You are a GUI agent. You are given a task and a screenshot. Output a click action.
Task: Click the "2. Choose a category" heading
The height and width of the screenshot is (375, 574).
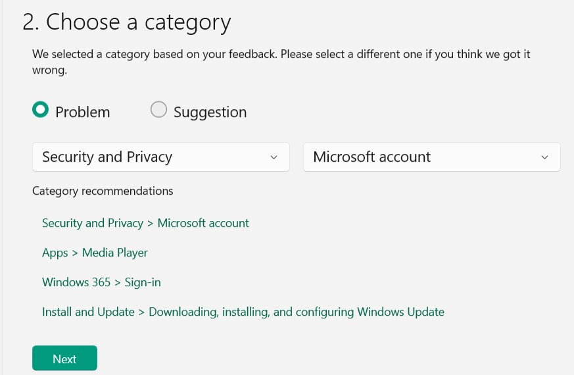pyautogui.click(x=126, y=22)
